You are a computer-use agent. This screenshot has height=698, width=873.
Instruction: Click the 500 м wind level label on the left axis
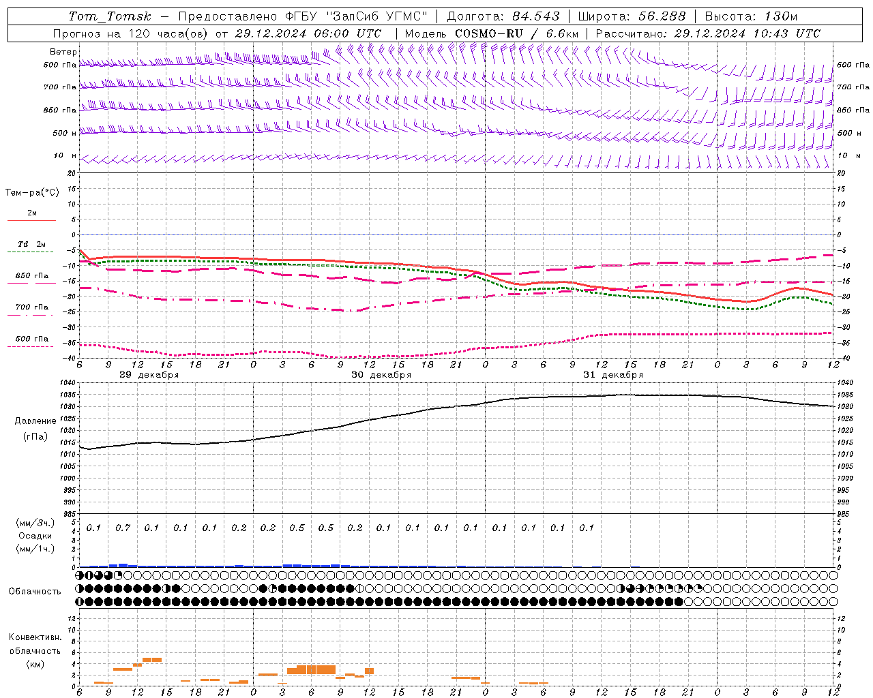[65, 133]
